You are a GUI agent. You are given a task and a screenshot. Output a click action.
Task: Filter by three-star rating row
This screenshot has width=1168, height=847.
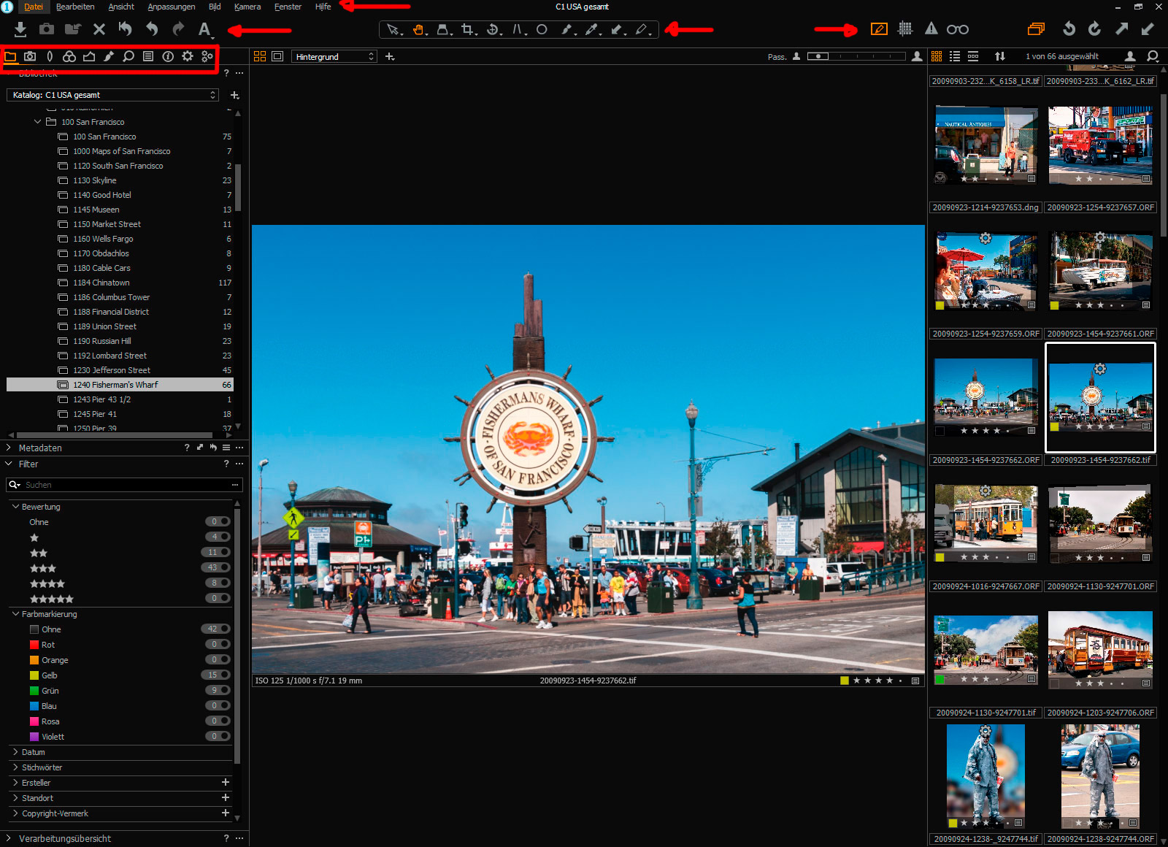pos(120,568)
